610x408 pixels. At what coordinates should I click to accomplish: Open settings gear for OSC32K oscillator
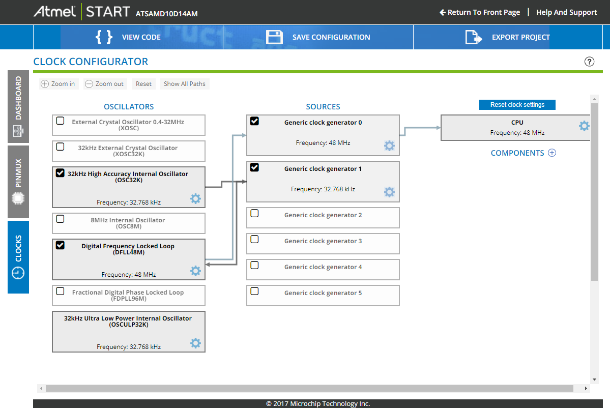[195, 198]
